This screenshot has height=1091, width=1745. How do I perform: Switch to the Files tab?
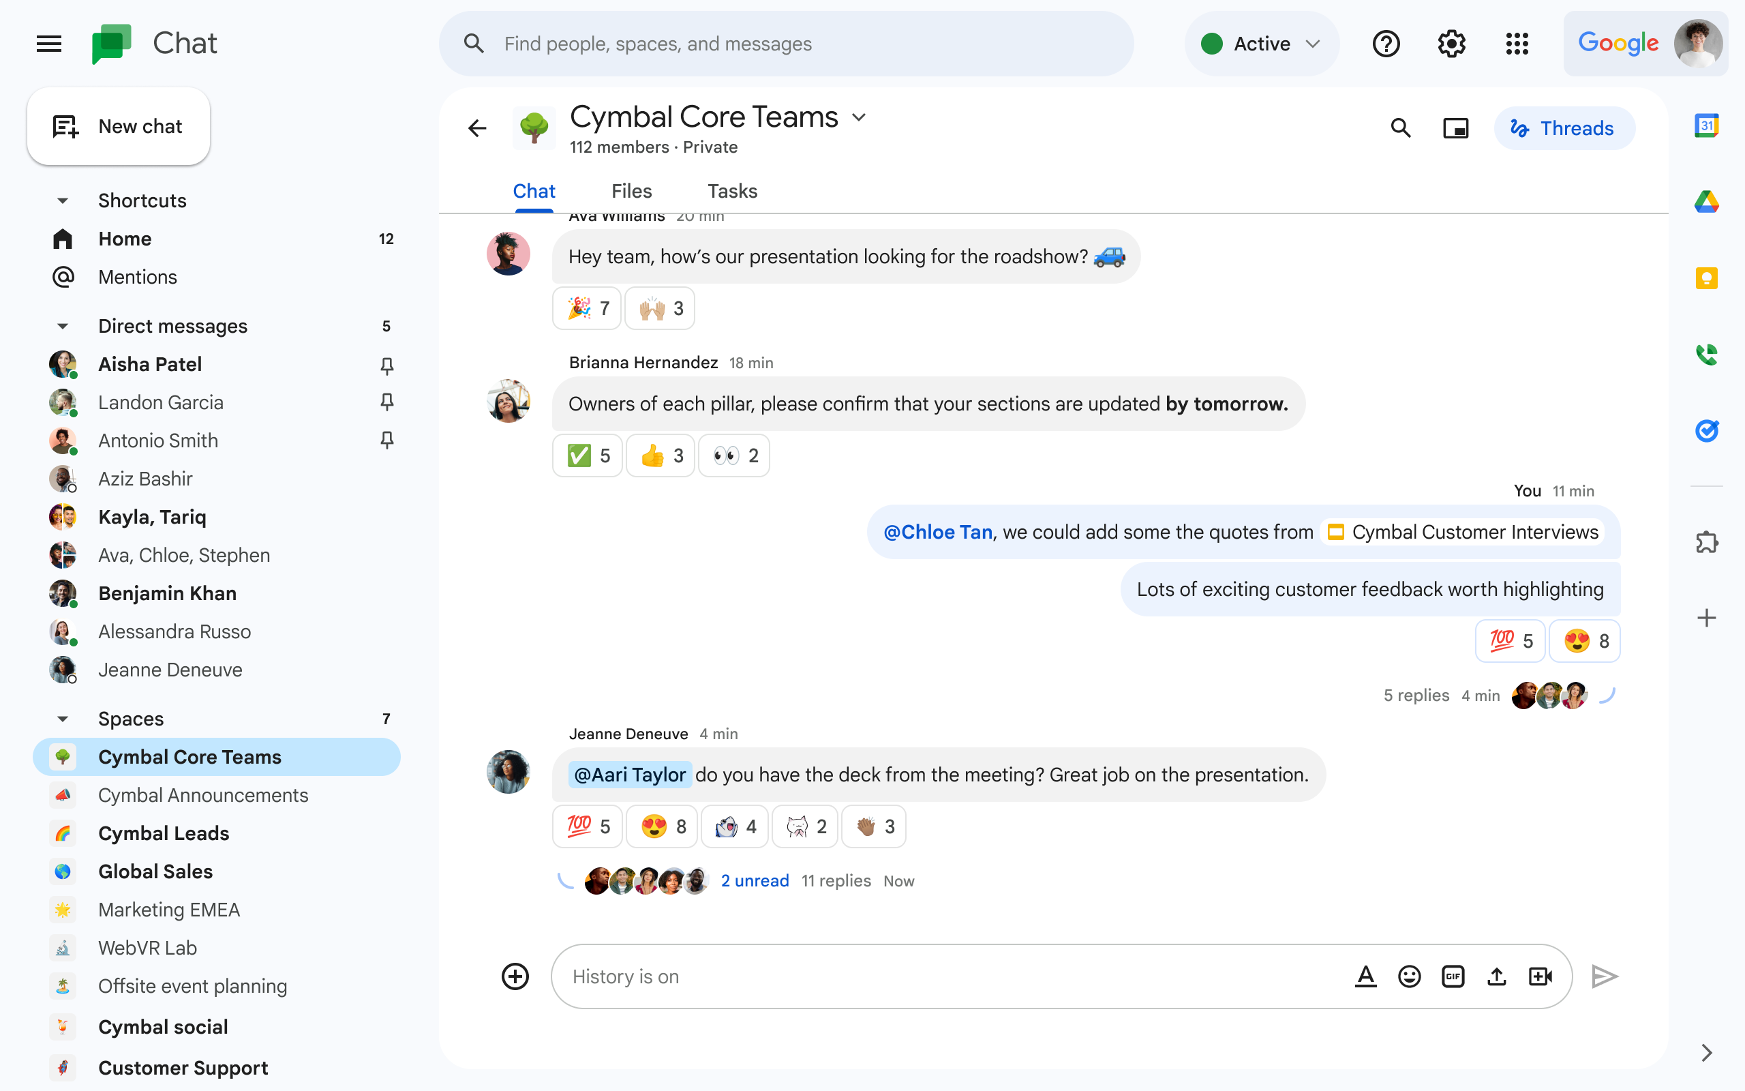tap(632, 191)
